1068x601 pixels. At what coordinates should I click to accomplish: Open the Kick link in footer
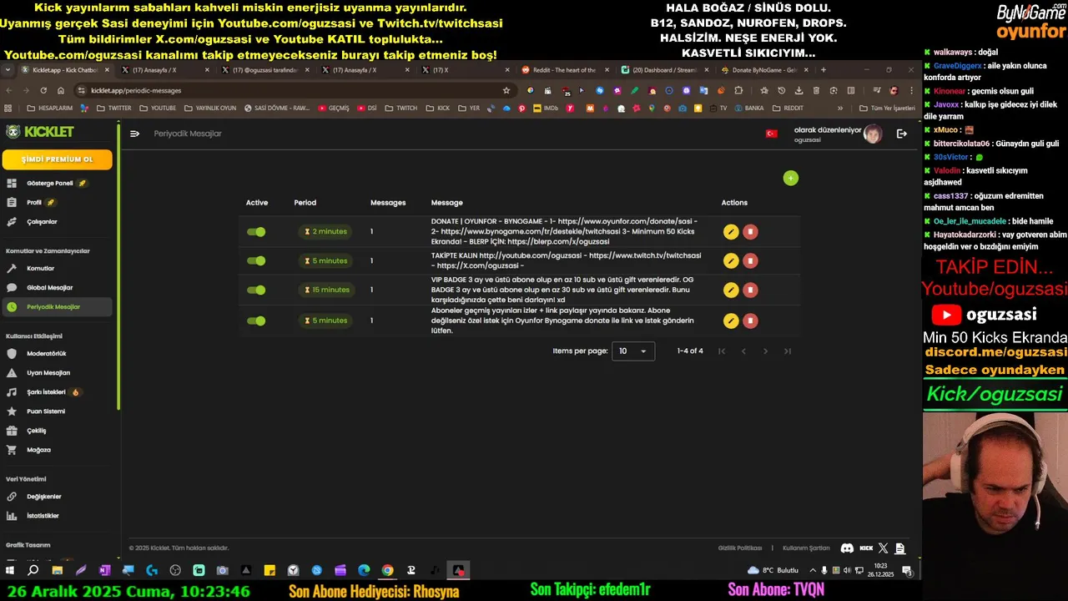tap(866, 548)
